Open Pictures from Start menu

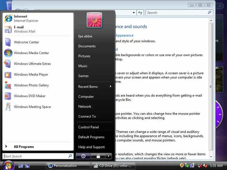tap(84, 56)
